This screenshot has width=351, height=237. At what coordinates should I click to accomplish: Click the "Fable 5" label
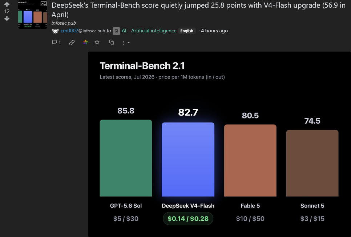(250, 206)
